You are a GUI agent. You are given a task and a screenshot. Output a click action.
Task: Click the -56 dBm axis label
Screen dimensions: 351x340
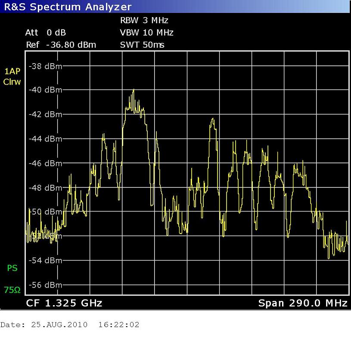pos(45,285)
